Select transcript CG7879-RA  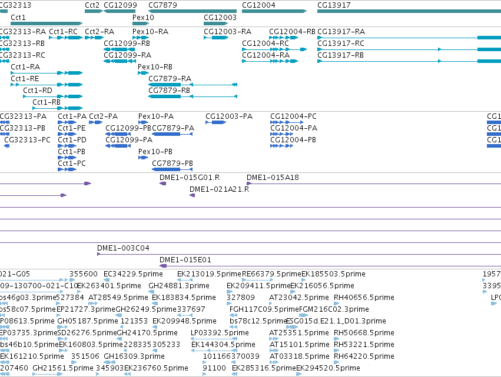tap(193, 85)
